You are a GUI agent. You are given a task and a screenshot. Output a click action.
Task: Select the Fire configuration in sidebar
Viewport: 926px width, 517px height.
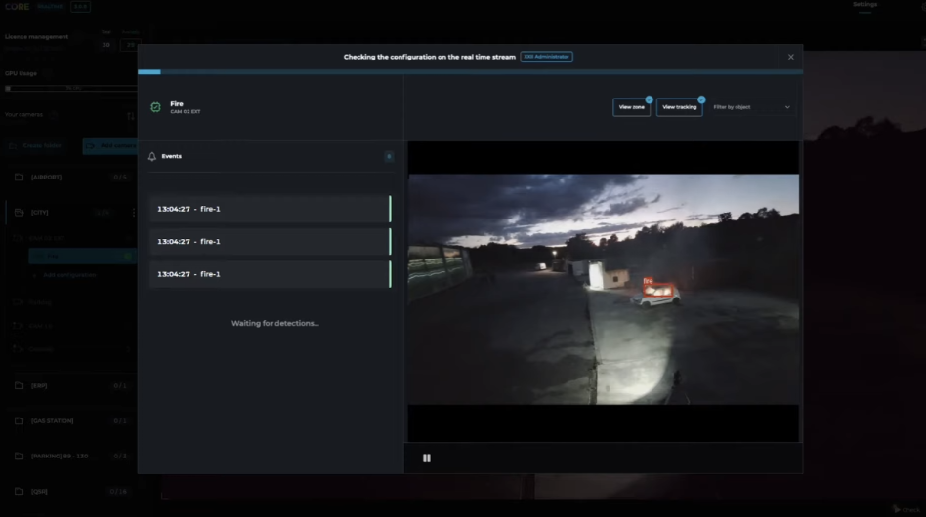coord(83,257)
